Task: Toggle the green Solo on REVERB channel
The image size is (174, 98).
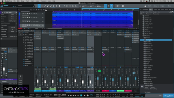Action: 100,71
